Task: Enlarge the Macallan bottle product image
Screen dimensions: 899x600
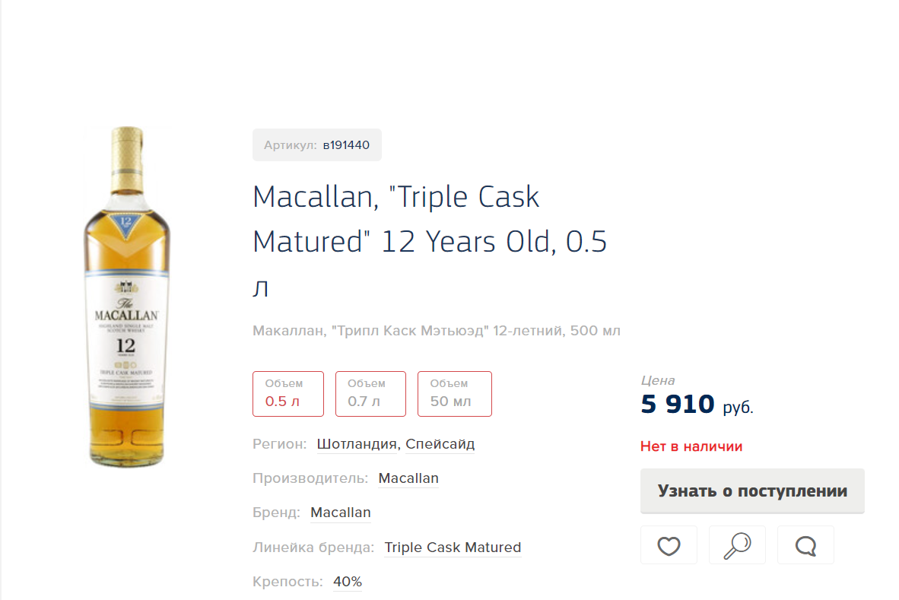Action: (126, 297)
